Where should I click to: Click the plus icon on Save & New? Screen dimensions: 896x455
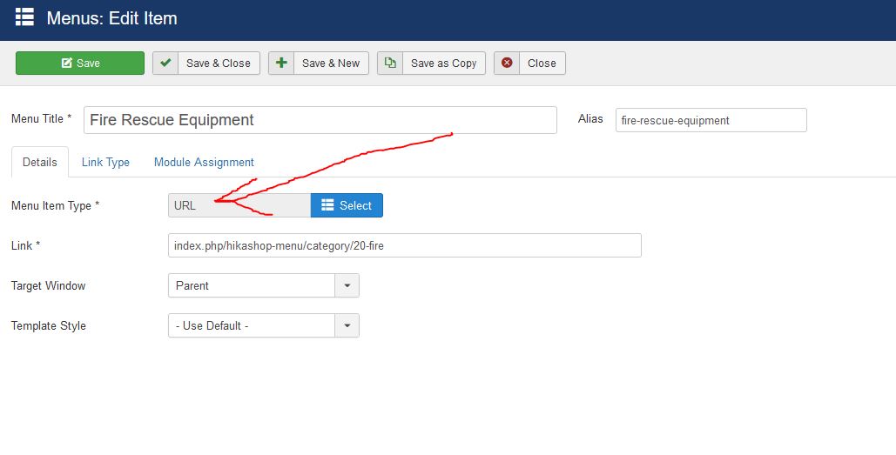[281, 63]
